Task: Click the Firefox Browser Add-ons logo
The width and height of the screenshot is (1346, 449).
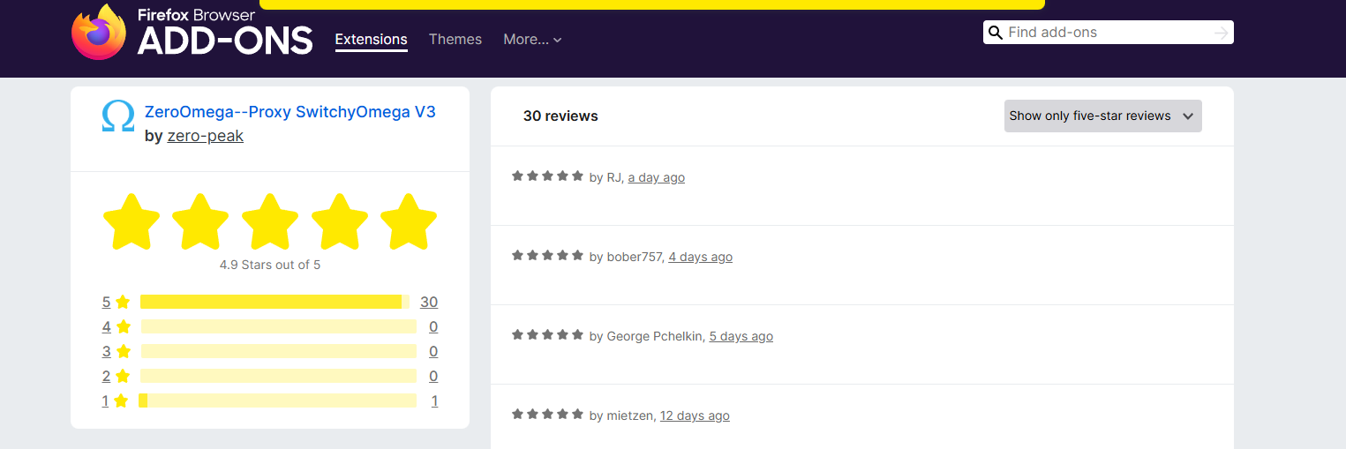Action: 192,33
